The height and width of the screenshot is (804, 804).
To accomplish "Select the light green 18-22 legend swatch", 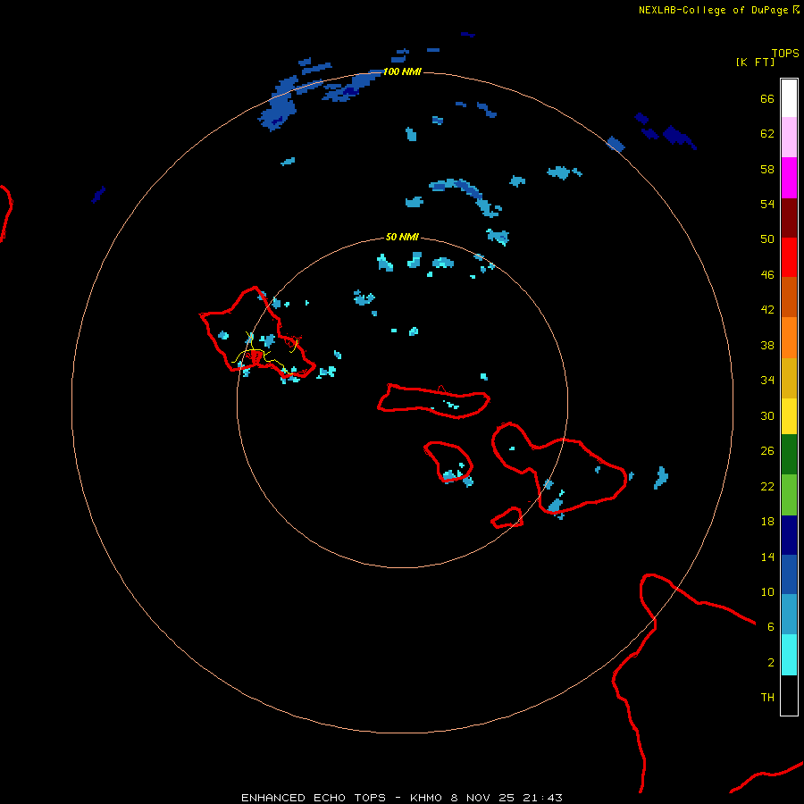I will (789, 495).
